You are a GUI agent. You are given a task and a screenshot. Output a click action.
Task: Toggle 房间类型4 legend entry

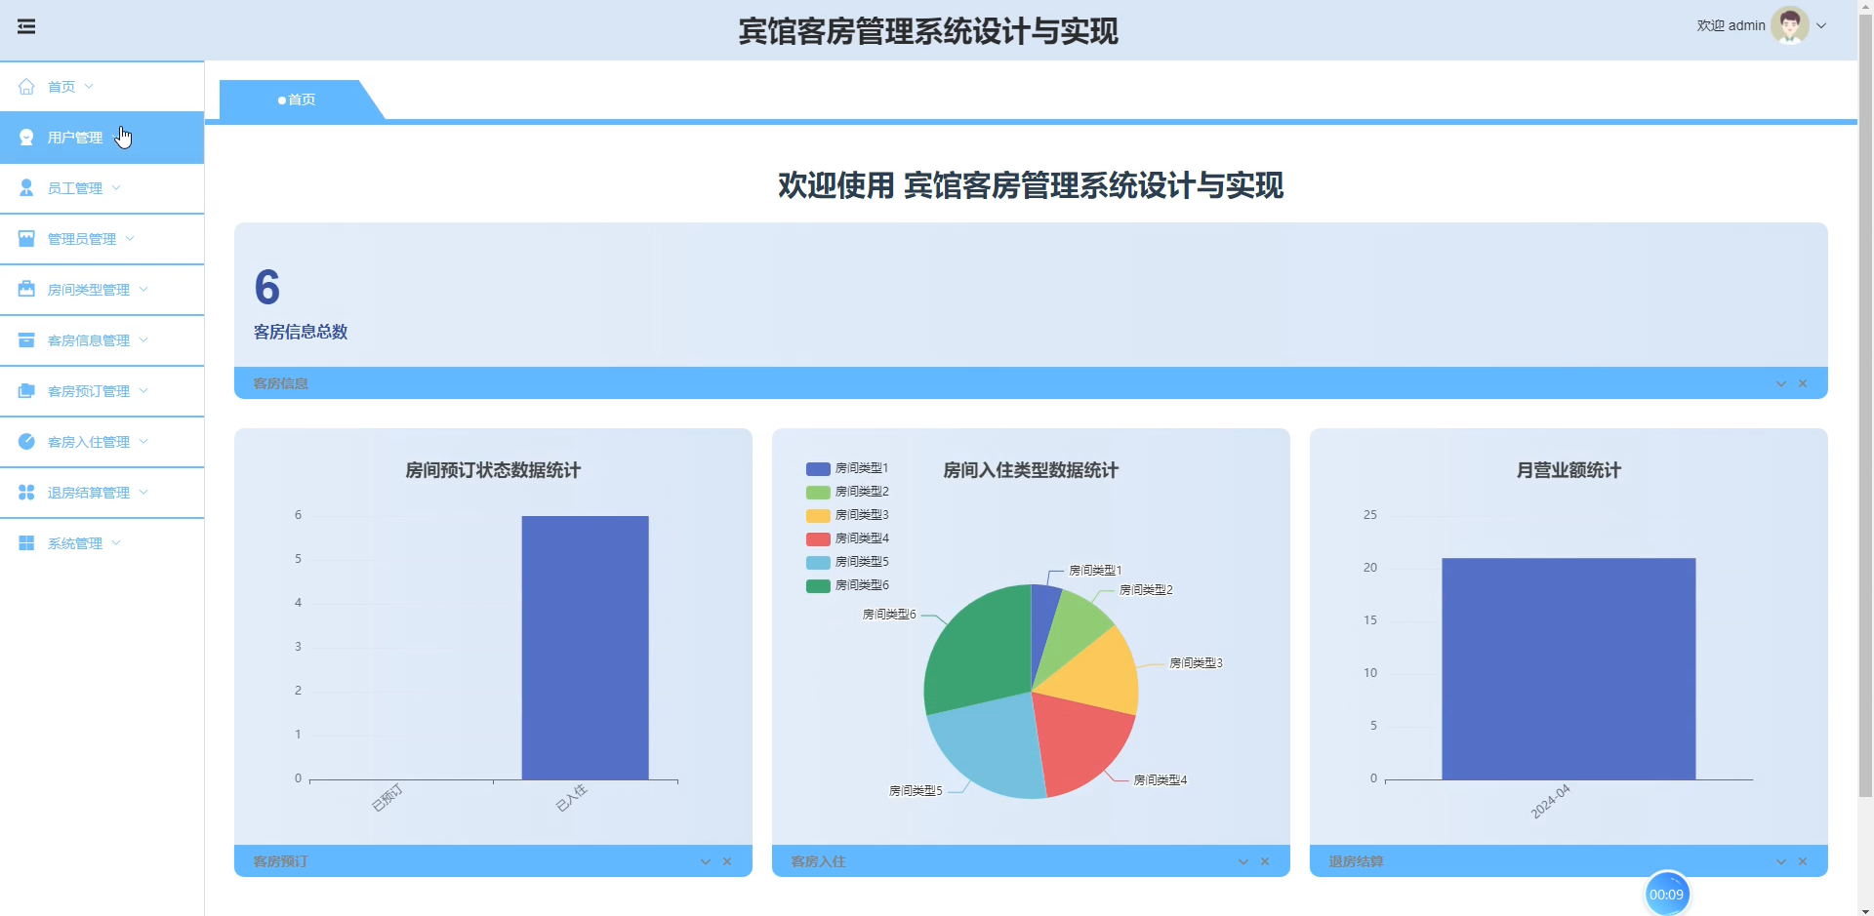click(x=847, y=538)
